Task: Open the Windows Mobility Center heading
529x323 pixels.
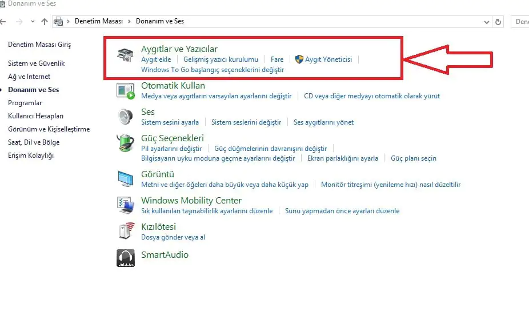Action: [x=191, y=201]
